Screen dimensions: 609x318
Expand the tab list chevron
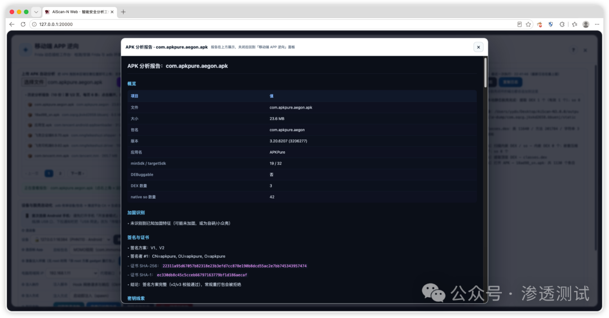[36, 12]
